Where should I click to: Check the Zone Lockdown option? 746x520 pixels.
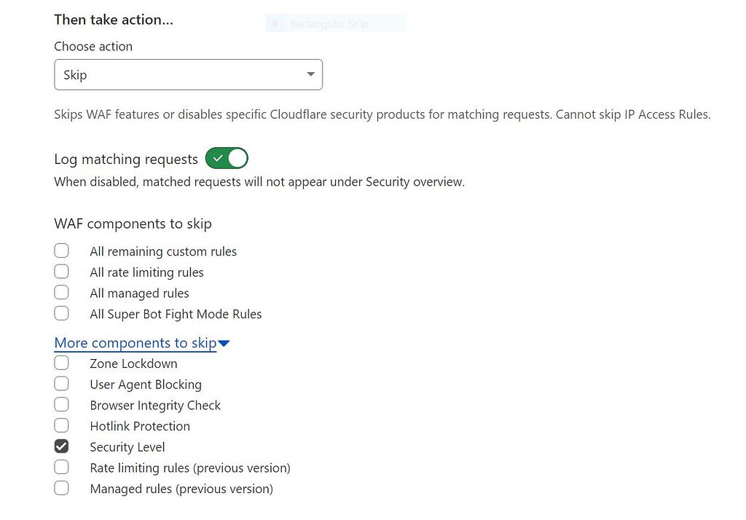tap(62, 362)
